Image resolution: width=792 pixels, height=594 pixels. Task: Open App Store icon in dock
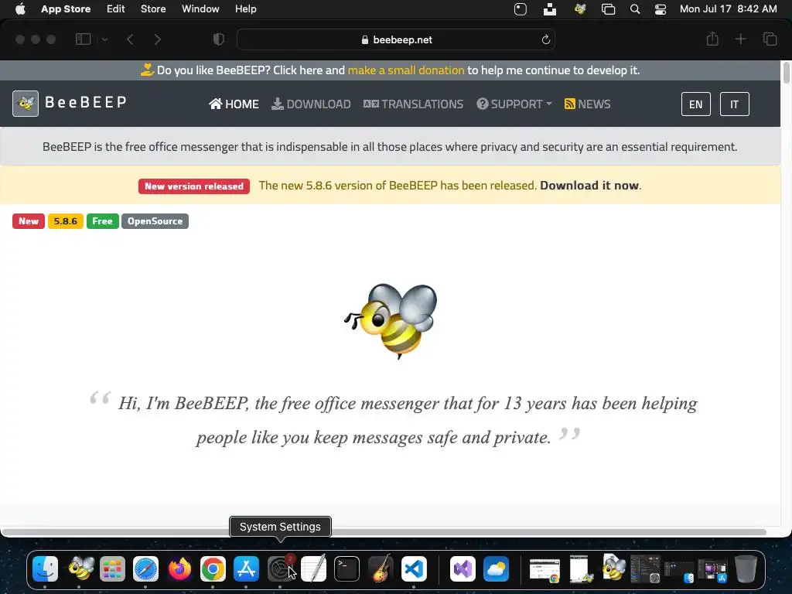click(246, 568)
